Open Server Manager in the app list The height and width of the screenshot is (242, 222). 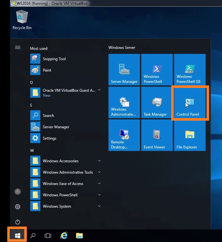[x=66, y=127]
